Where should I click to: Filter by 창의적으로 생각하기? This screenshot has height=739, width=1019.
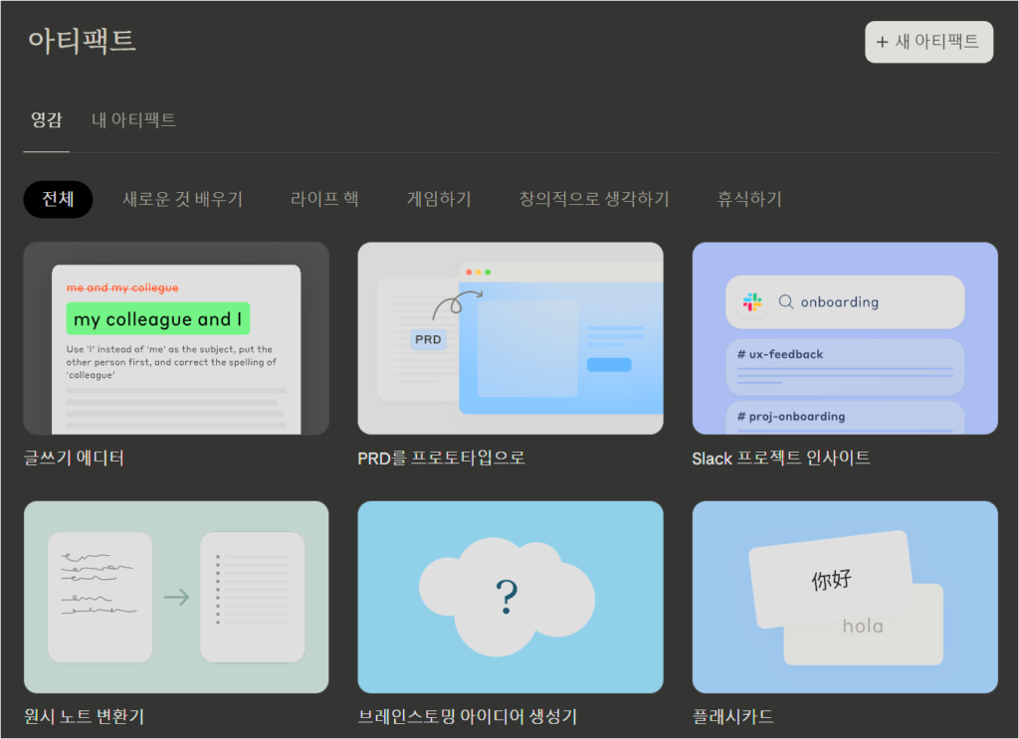tap(593, 199)
